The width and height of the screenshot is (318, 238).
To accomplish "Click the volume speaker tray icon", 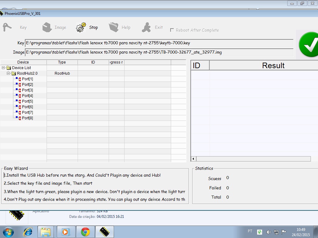I will pos(269,232).
